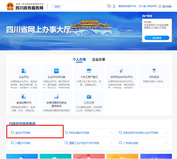Click the 食品经营许可 icon
The image size is (177, 159).
(24, 96)
